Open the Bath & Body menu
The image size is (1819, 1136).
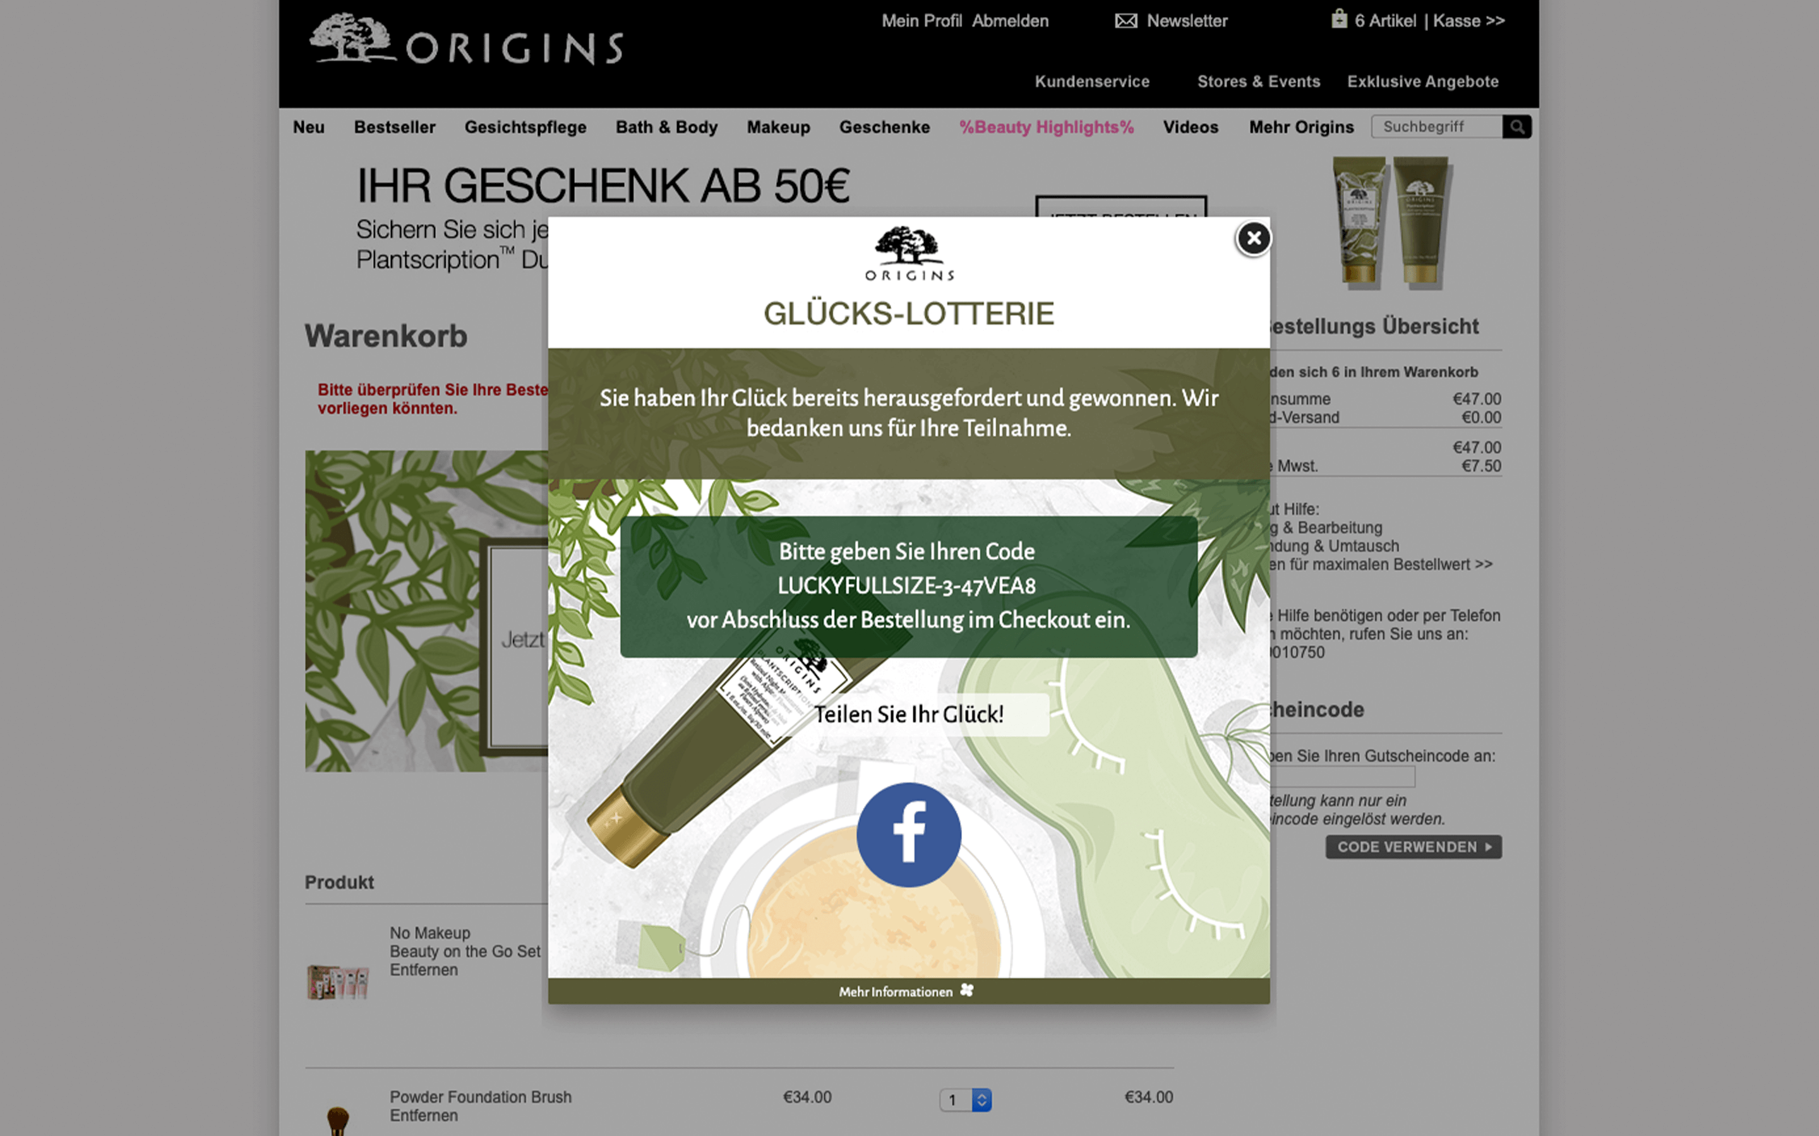tap(666, 127)
